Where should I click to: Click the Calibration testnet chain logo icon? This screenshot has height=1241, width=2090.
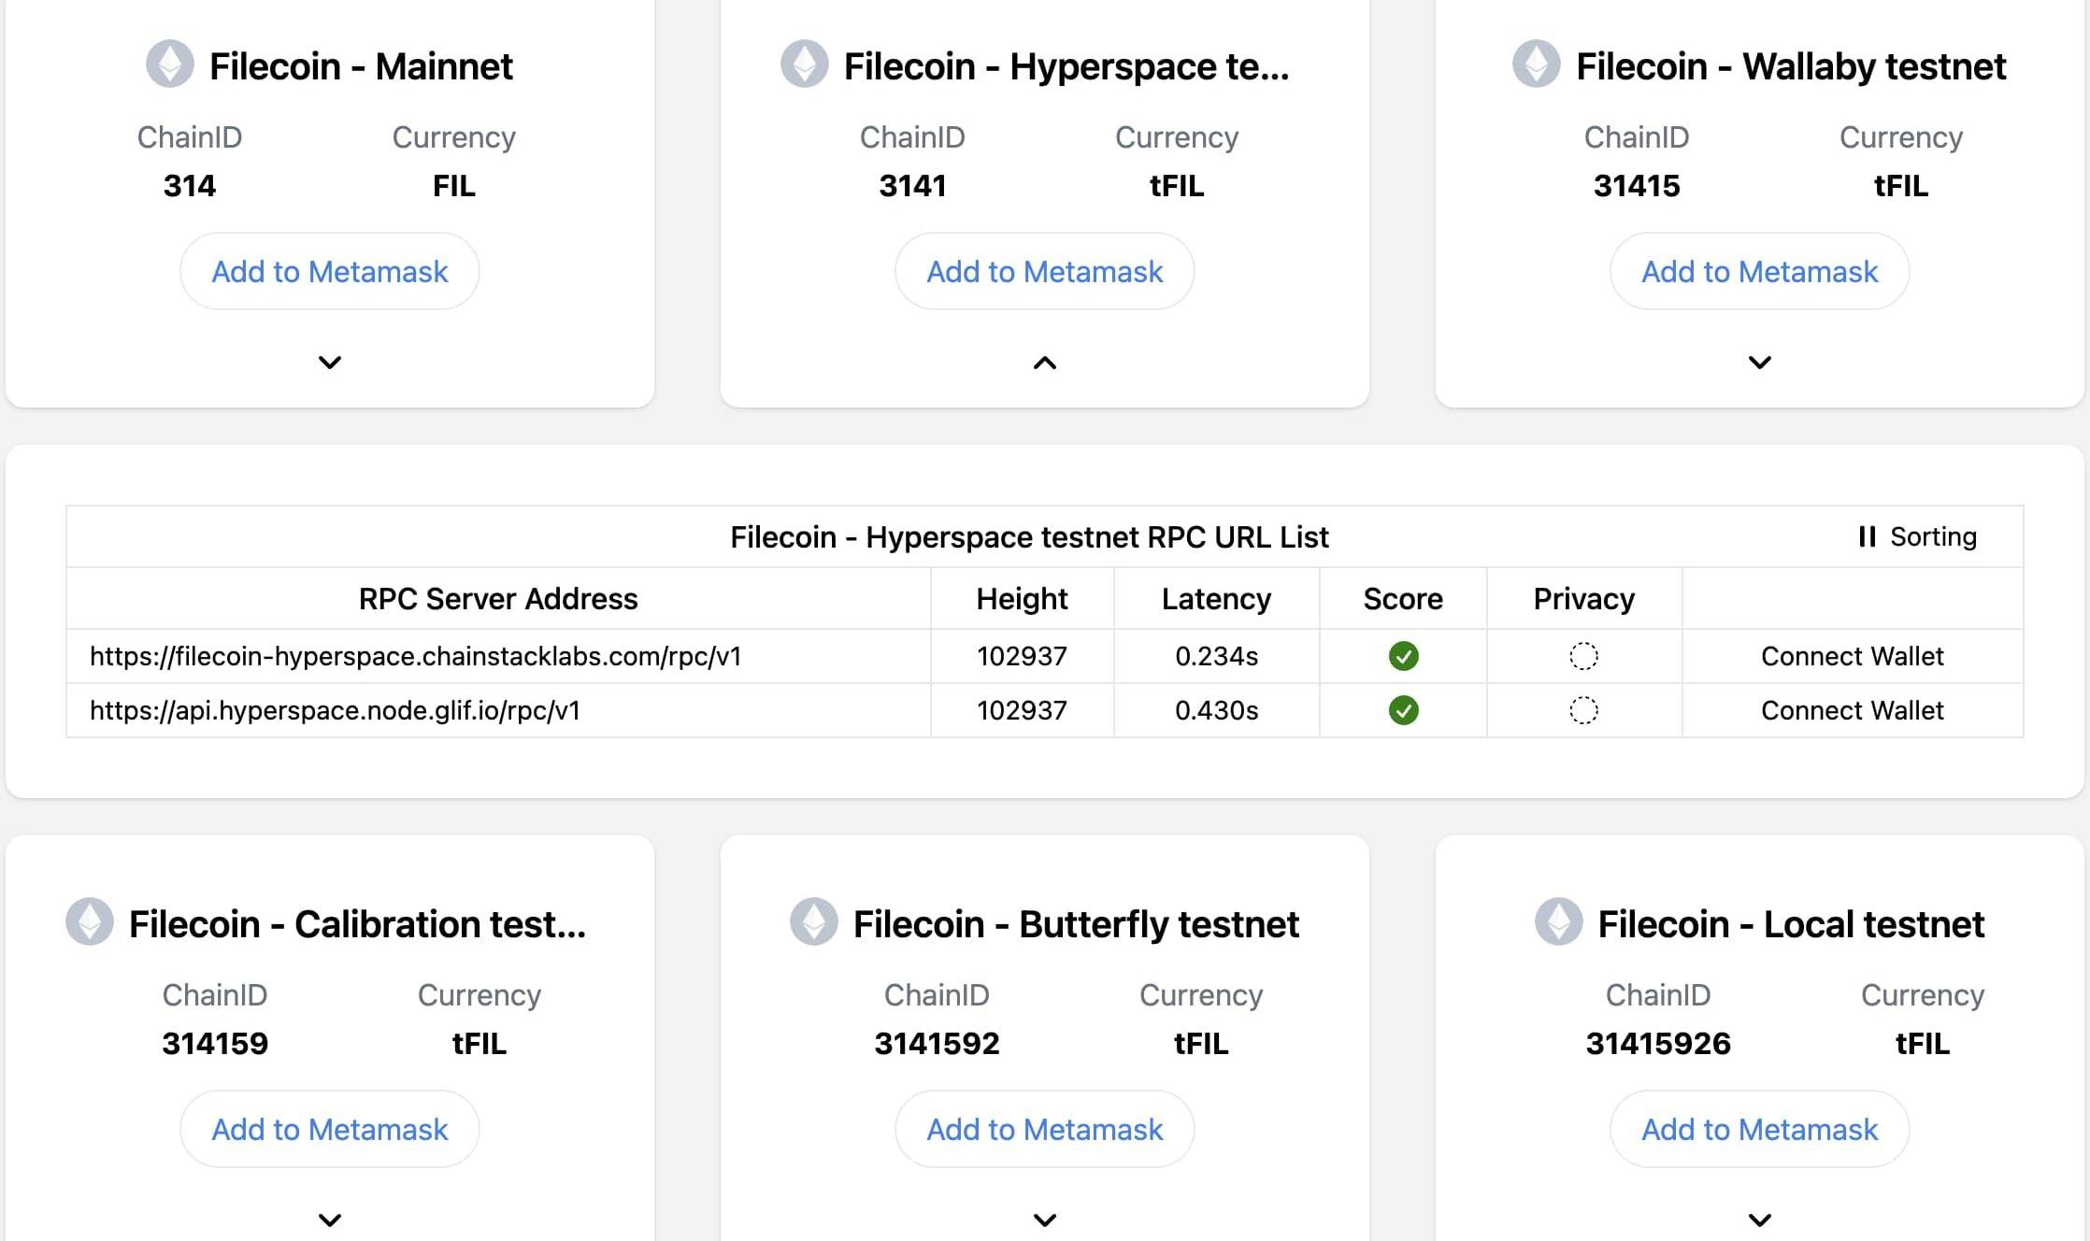(x=90, y=921)
